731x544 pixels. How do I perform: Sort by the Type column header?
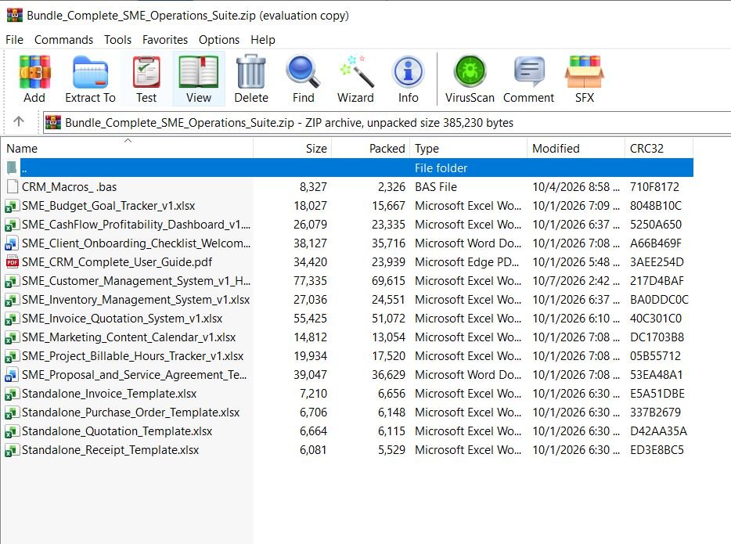(469, 148)
